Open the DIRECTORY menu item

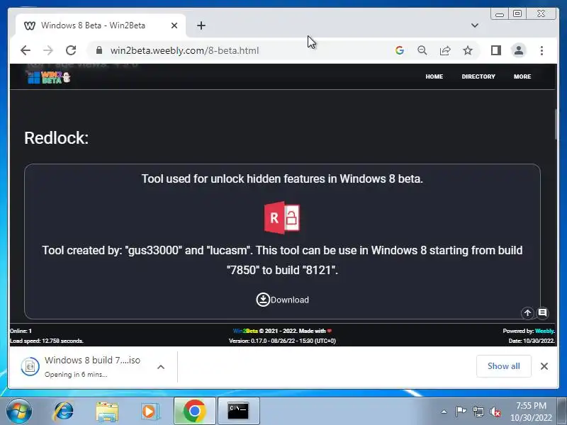click(478, 76)
